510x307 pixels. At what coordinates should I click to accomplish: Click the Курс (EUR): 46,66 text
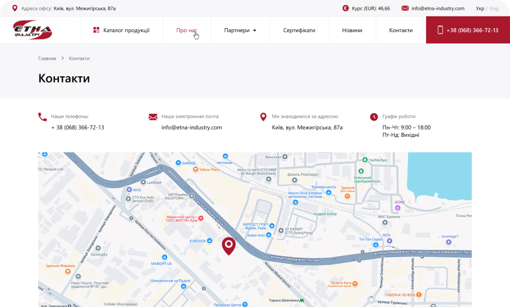click(371, 8)
